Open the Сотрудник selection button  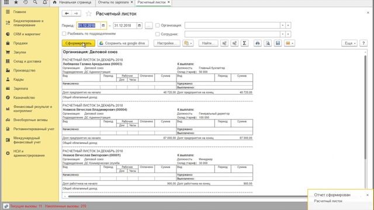288,34
